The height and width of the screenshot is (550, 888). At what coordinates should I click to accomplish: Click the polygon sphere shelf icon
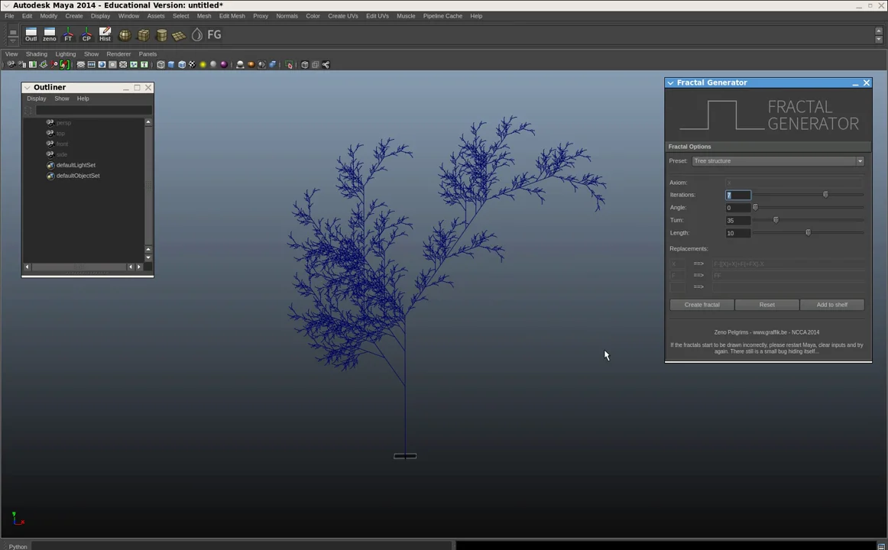tap(125, 35)
